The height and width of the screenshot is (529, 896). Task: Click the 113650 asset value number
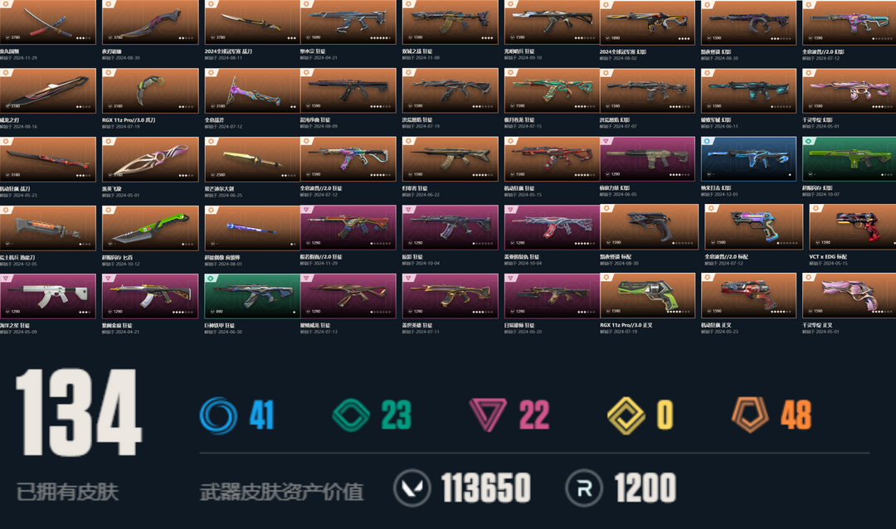point(485,488)
